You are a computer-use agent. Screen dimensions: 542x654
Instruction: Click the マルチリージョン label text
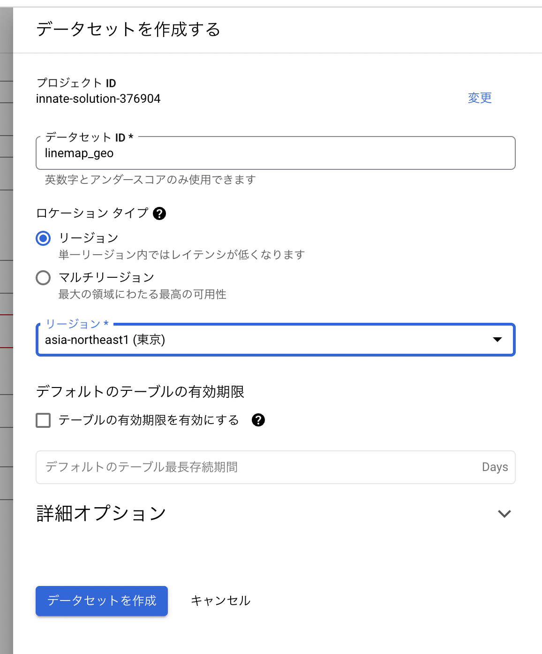click(x=106, y=277)
